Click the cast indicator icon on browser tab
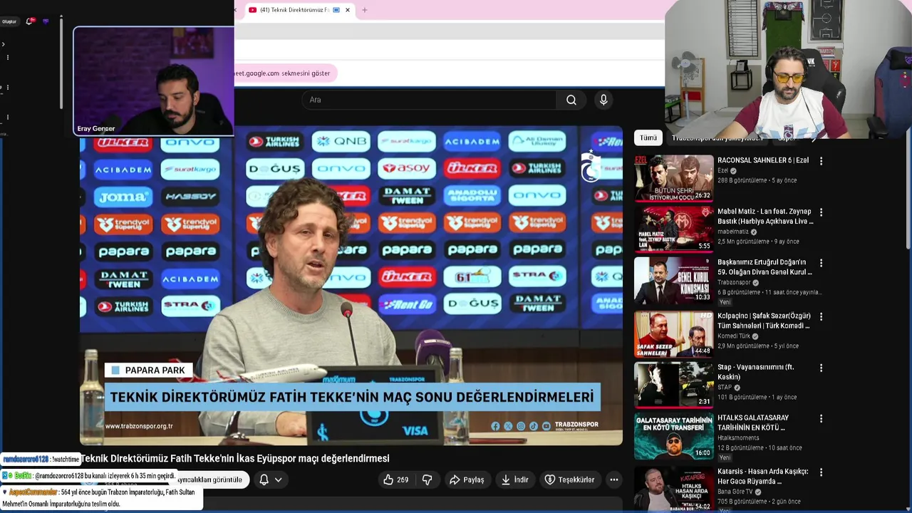The height and width of the screenshot is (513, 912). (x=337, y=10)
